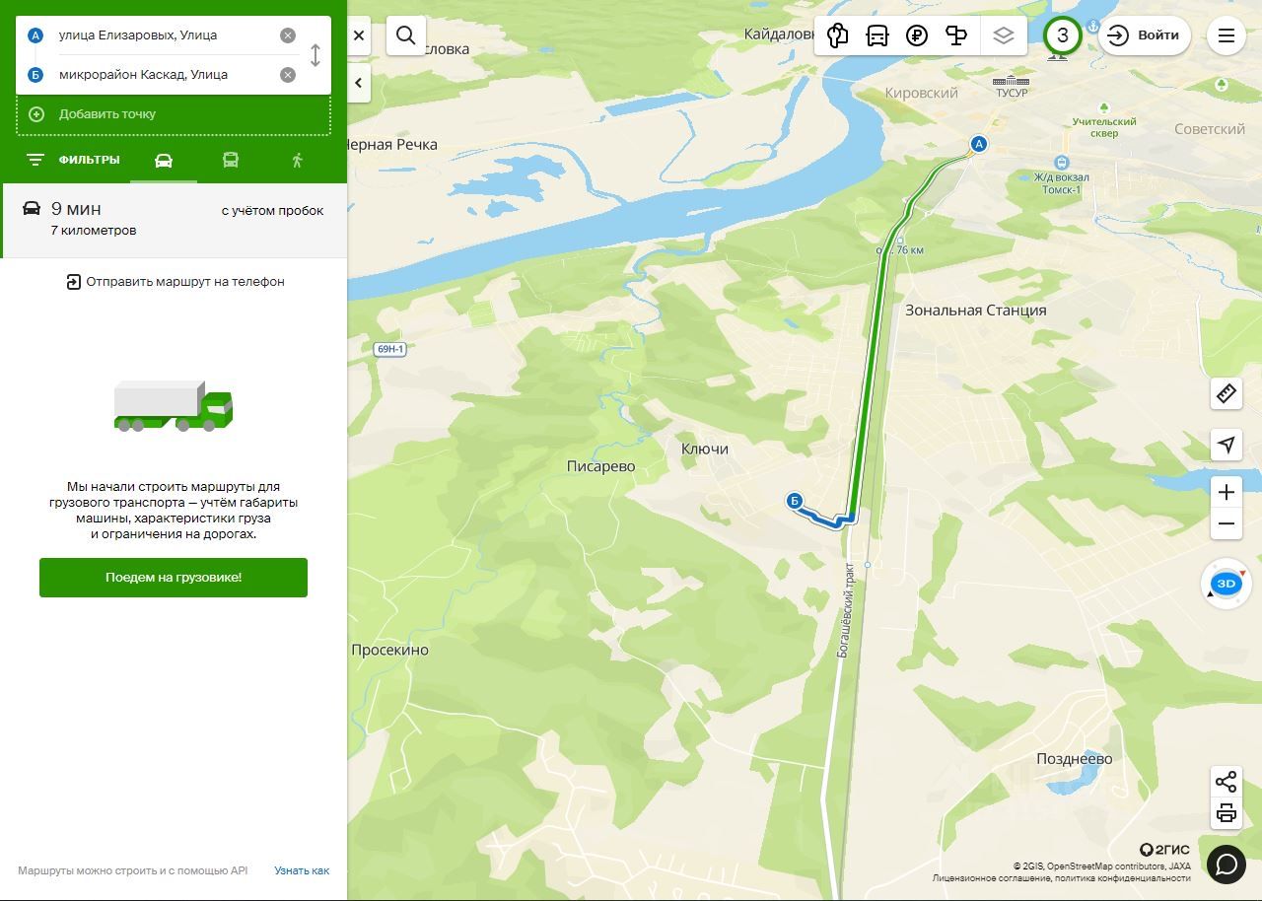
Task: Click the Просекино map label
Action: [390, 651]
